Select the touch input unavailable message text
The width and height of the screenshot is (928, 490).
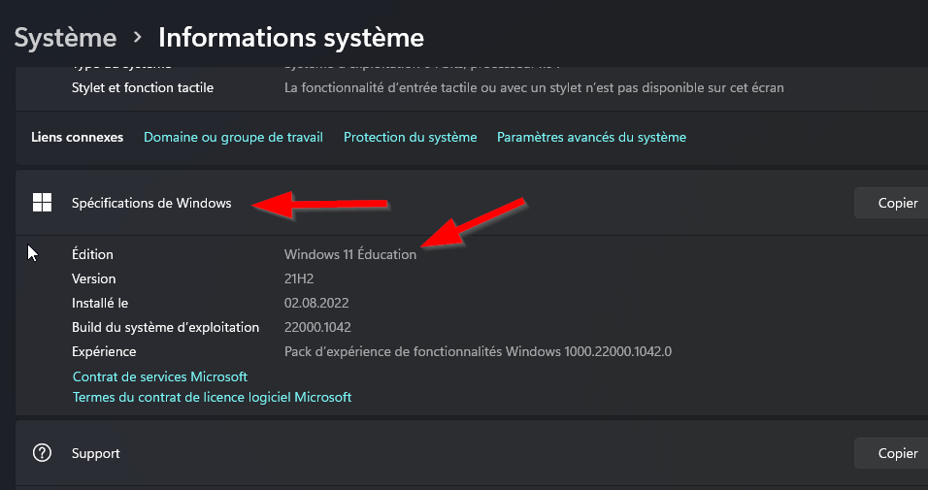[534, 87]
